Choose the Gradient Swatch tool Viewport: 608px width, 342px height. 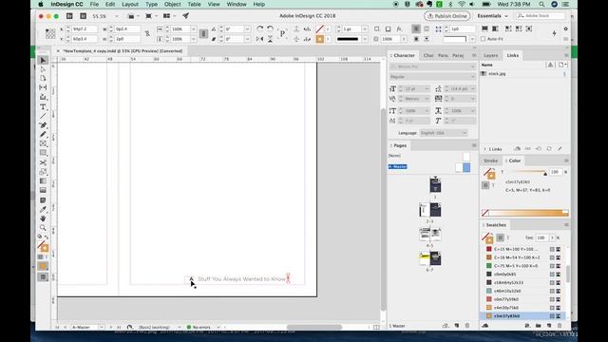coord(43,181)
